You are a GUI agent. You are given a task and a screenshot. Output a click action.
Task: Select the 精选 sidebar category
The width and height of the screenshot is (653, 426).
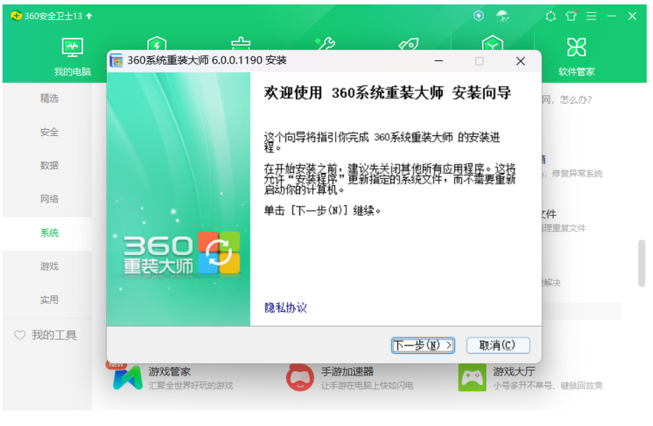click(49, 98)
